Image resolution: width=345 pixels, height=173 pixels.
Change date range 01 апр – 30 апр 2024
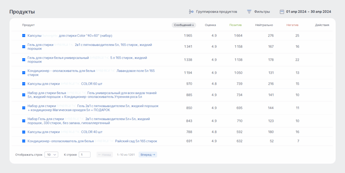click(308, 12)
